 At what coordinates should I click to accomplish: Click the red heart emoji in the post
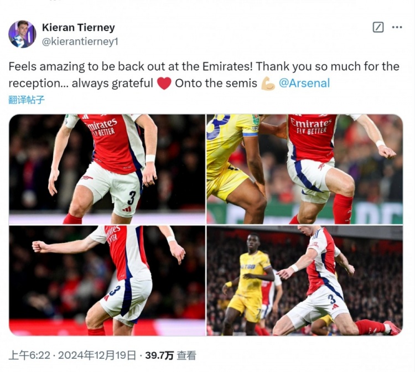pyautogui.click(x=164, y=84)
